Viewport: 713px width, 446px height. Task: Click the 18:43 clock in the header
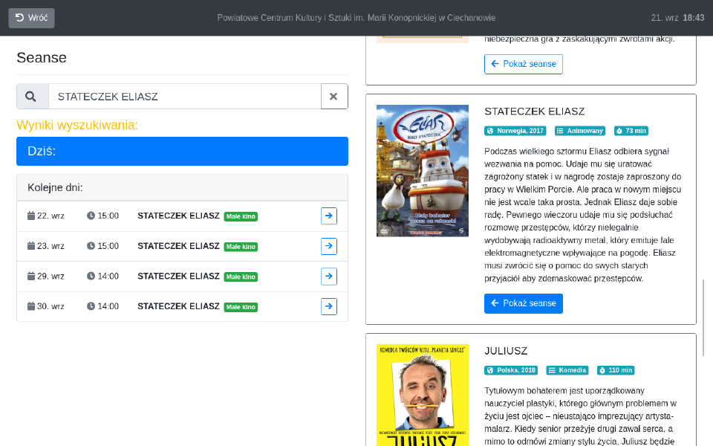(x=694, y=18)
